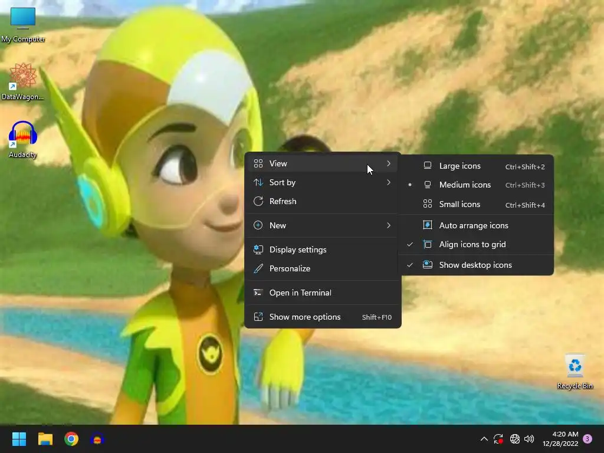This screenshot has height=453, width=604.
Task: Select Medium icons view
Action: click(476, 185)
